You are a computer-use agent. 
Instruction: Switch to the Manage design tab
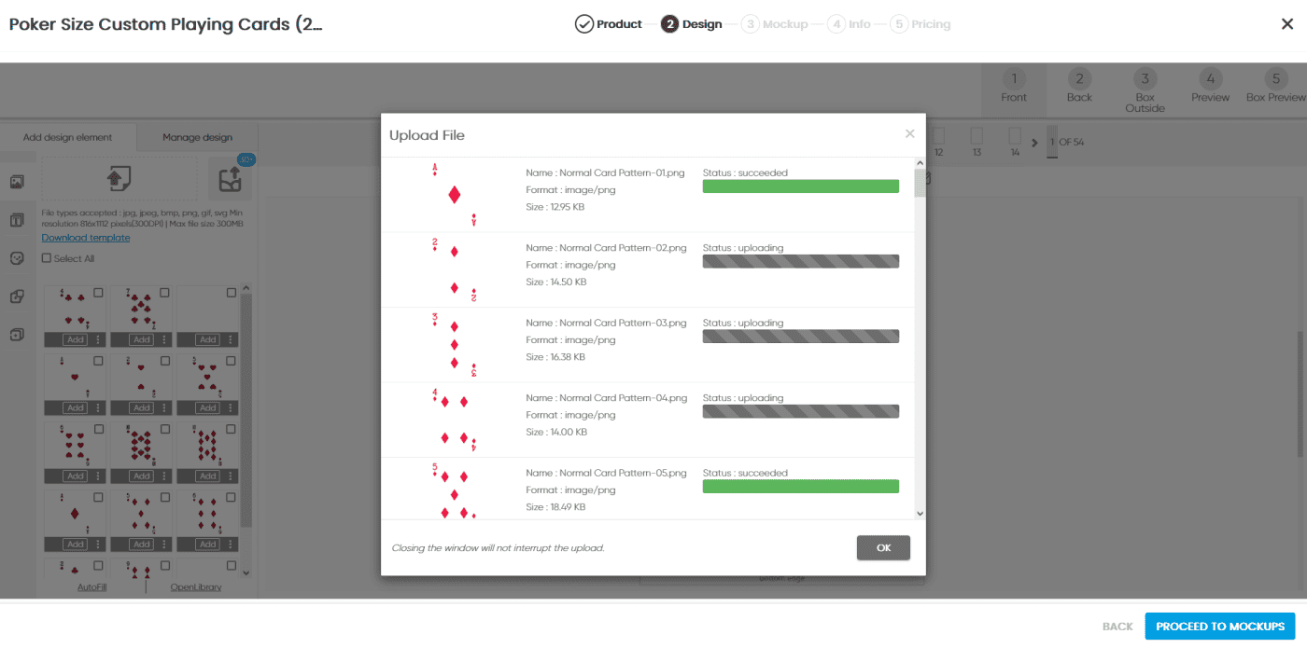[x=197, y=137]
